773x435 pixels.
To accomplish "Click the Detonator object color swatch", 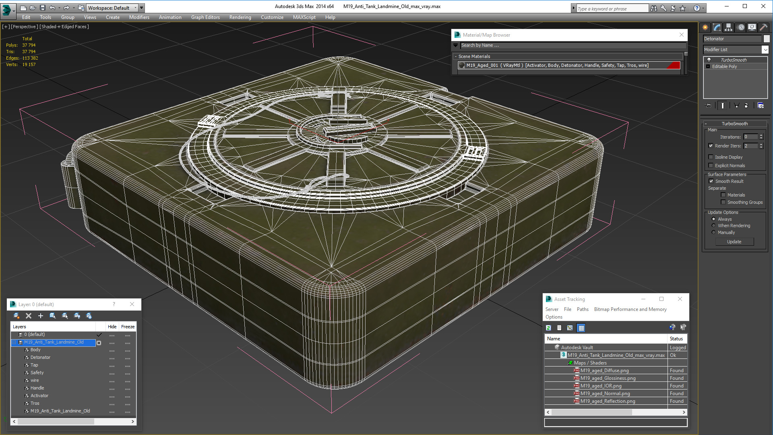I will [x=767, y=39].
